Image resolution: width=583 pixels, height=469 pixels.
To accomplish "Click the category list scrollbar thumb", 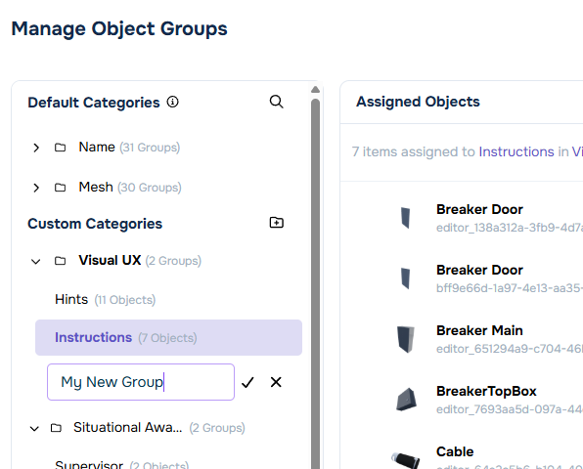I will coord(315,284).
